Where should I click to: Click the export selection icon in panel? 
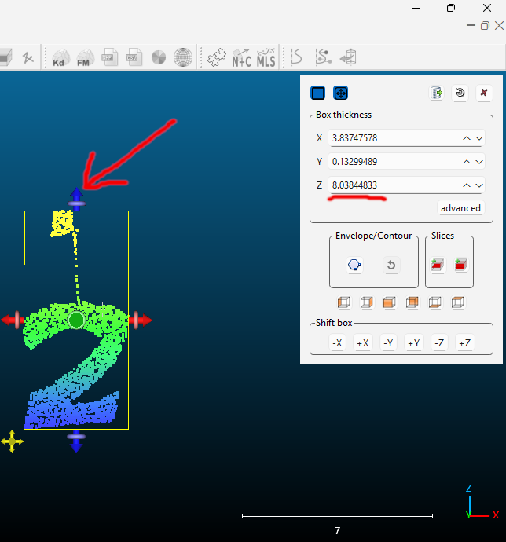(436, 93)
